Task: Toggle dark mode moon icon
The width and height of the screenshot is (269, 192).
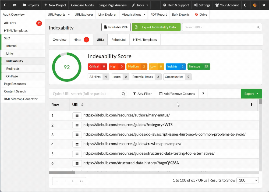Action: click(245, 5)
